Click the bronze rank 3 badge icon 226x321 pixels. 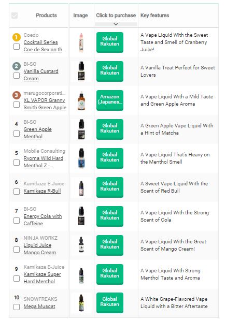click(17, 95)
